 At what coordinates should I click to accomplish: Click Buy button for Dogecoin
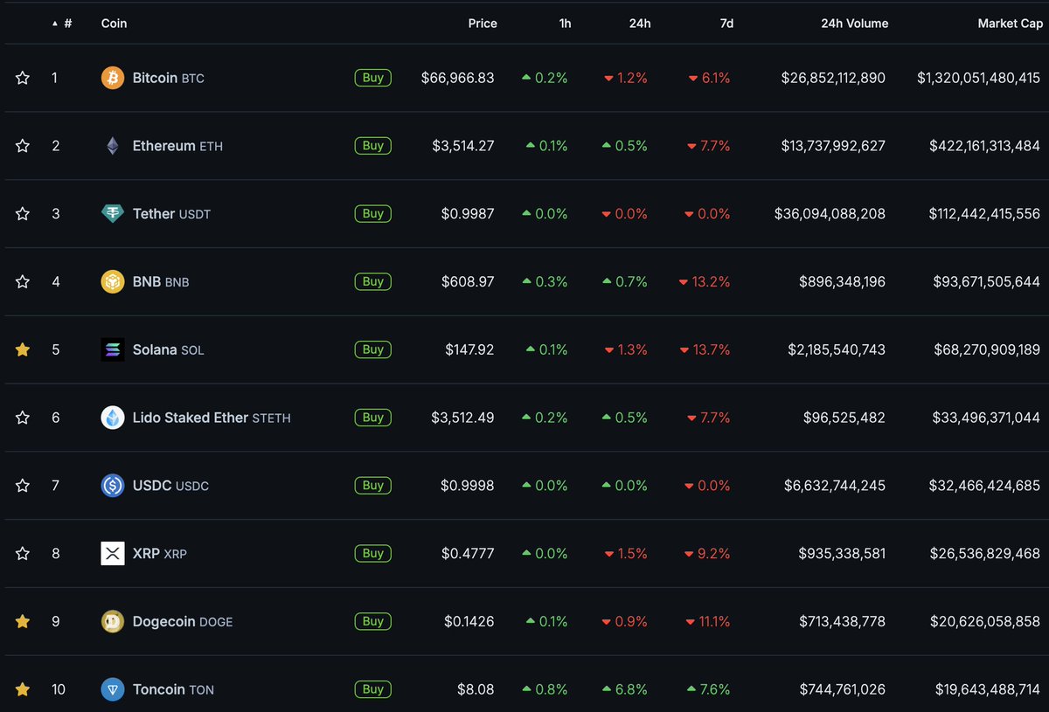[x=373, y=621]
